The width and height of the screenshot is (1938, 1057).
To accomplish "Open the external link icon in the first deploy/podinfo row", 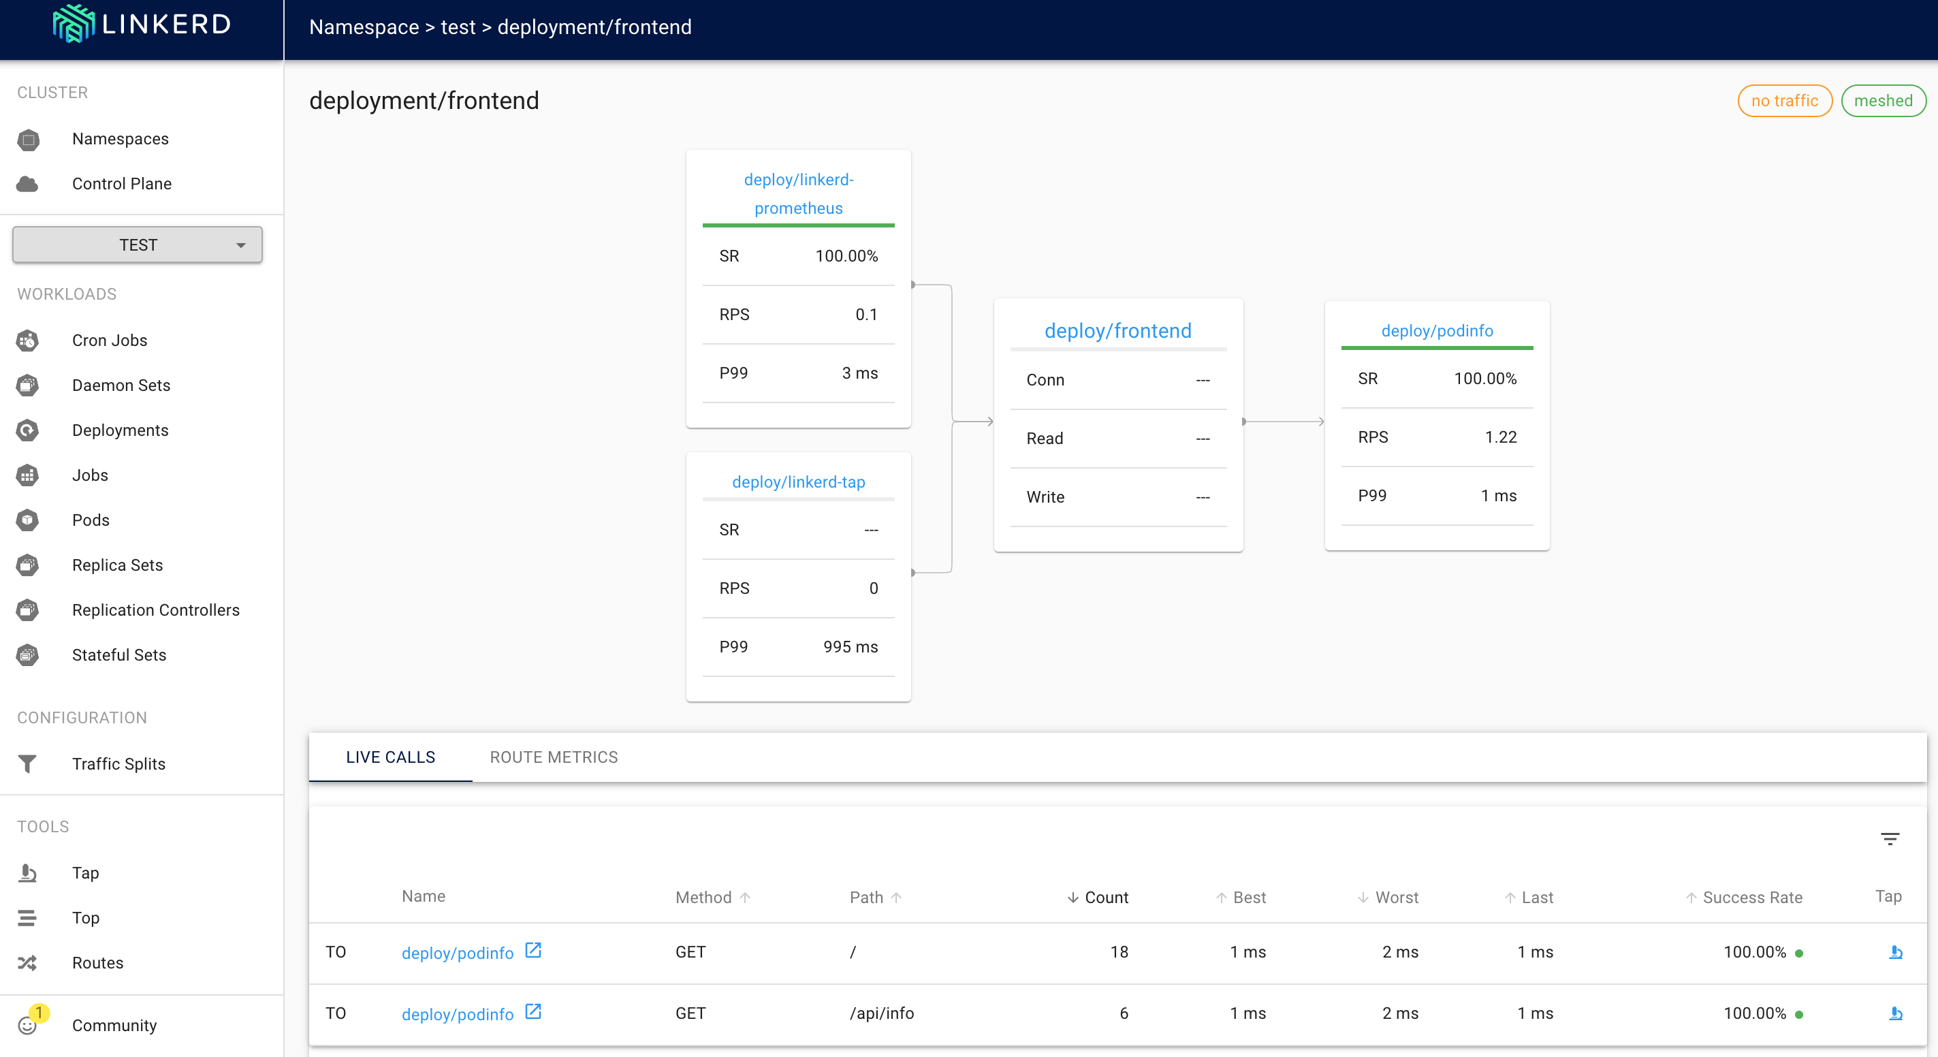I will point(533,950).
